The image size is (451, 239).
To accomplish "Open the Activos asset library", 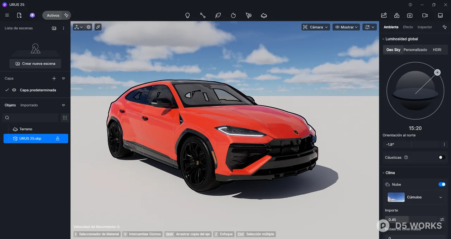I will (53, 15).
